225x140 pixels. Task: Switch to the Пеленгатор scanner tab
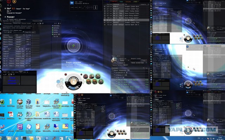coord(17,23)
